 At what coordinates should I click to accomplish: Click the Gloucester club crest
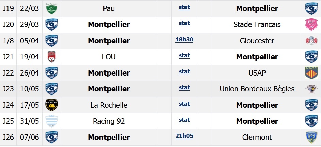311,41
